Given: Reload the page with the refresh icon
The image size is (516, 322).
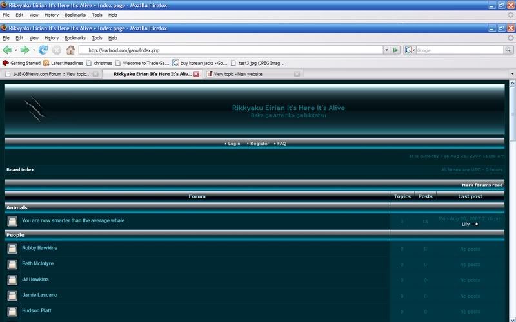Looking at the screenshot, I should pos(43,50).
